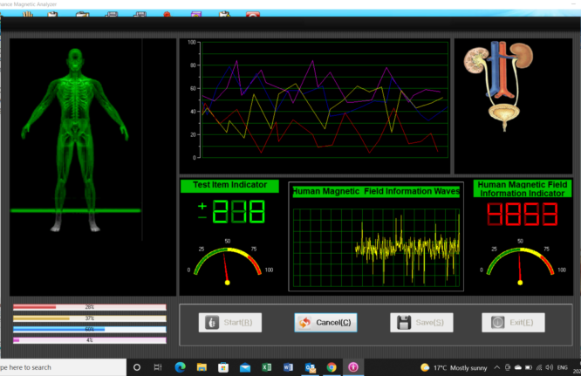Click the 26% red progress bar
This screenshot has height=376, width=581.
coord(89,307)
